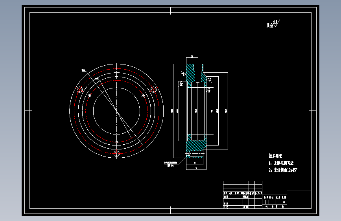Select the diameter label on the section center line
The height and width of the screenshot is (221, 341).
coord(196,111)
